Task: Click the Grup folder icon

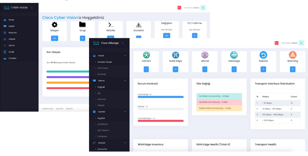Action: (82, 25)
